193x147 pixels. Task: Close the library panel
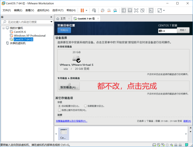(51, 17)
